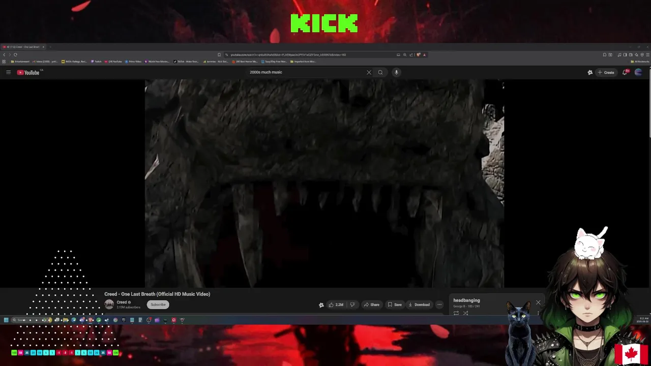Screen dimensions: 651x366
Task: Open the Twitch bookmark
Action: [x=96, y=62]
